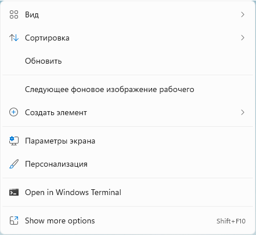Expand the Создать элемент submenu chevron

pyautogui.click(x=243, y=112)
